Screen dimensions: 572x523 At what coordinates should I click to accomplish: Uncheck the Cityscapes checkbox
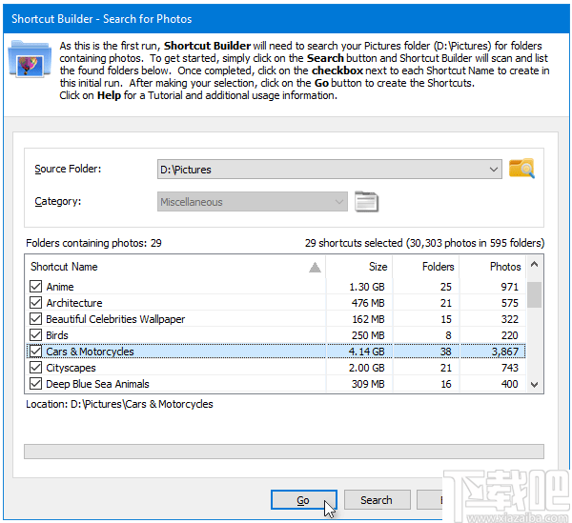click(36, 368)
